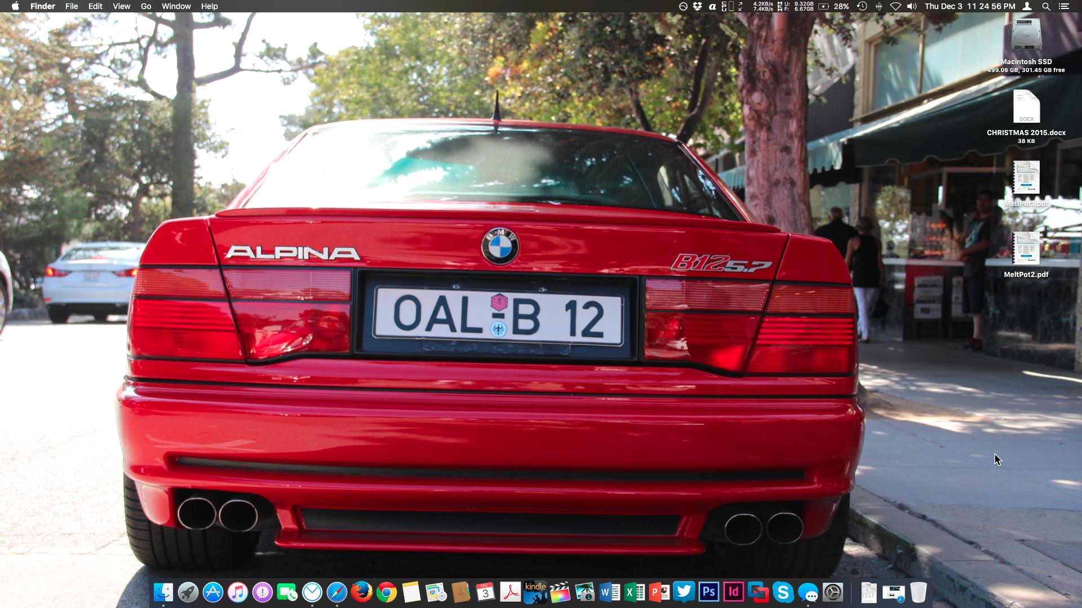1082x608 pixels.
Task: Launch InDesign from the Dock
Action: coord(734,592)
